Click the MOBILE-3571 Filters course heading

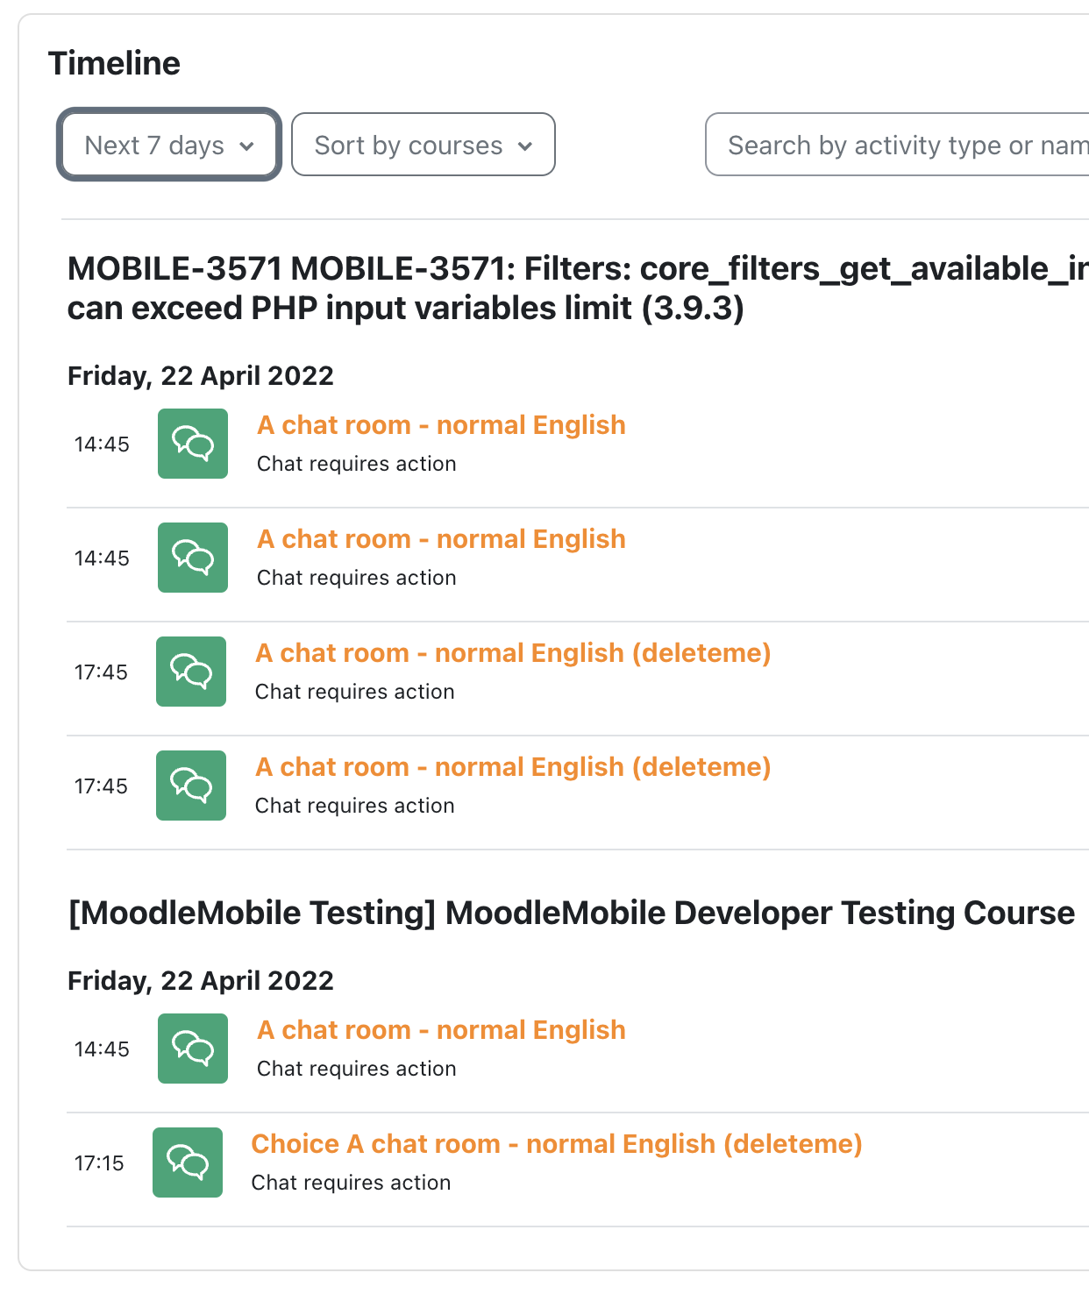(x=578, y=288)
